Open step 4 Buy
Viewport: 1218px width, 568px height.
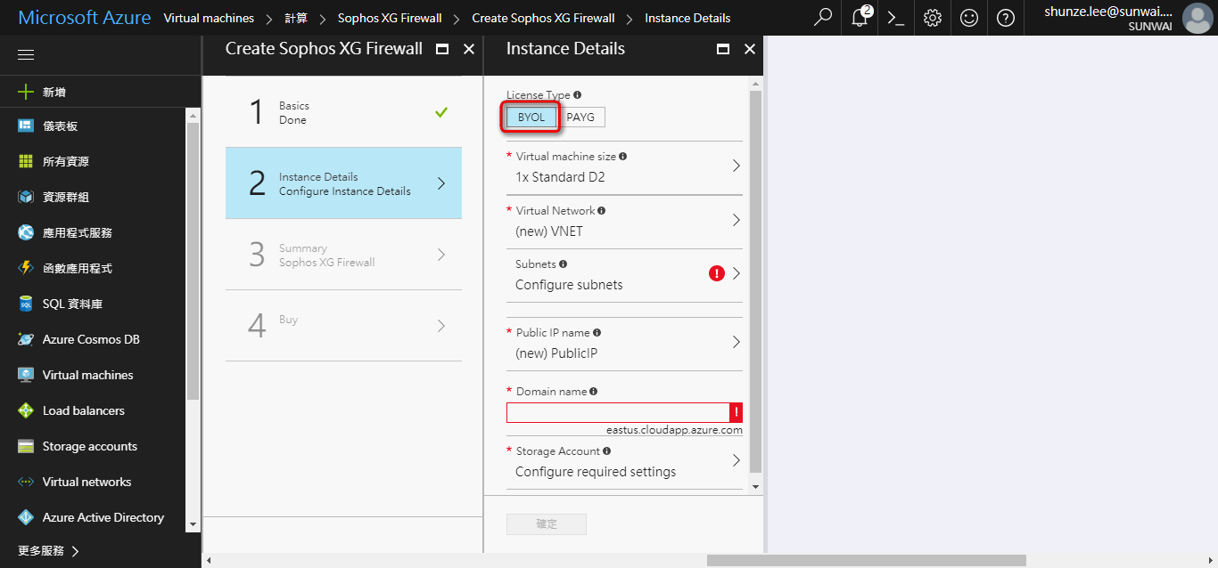pyautogui.click(x=343, y=326)
